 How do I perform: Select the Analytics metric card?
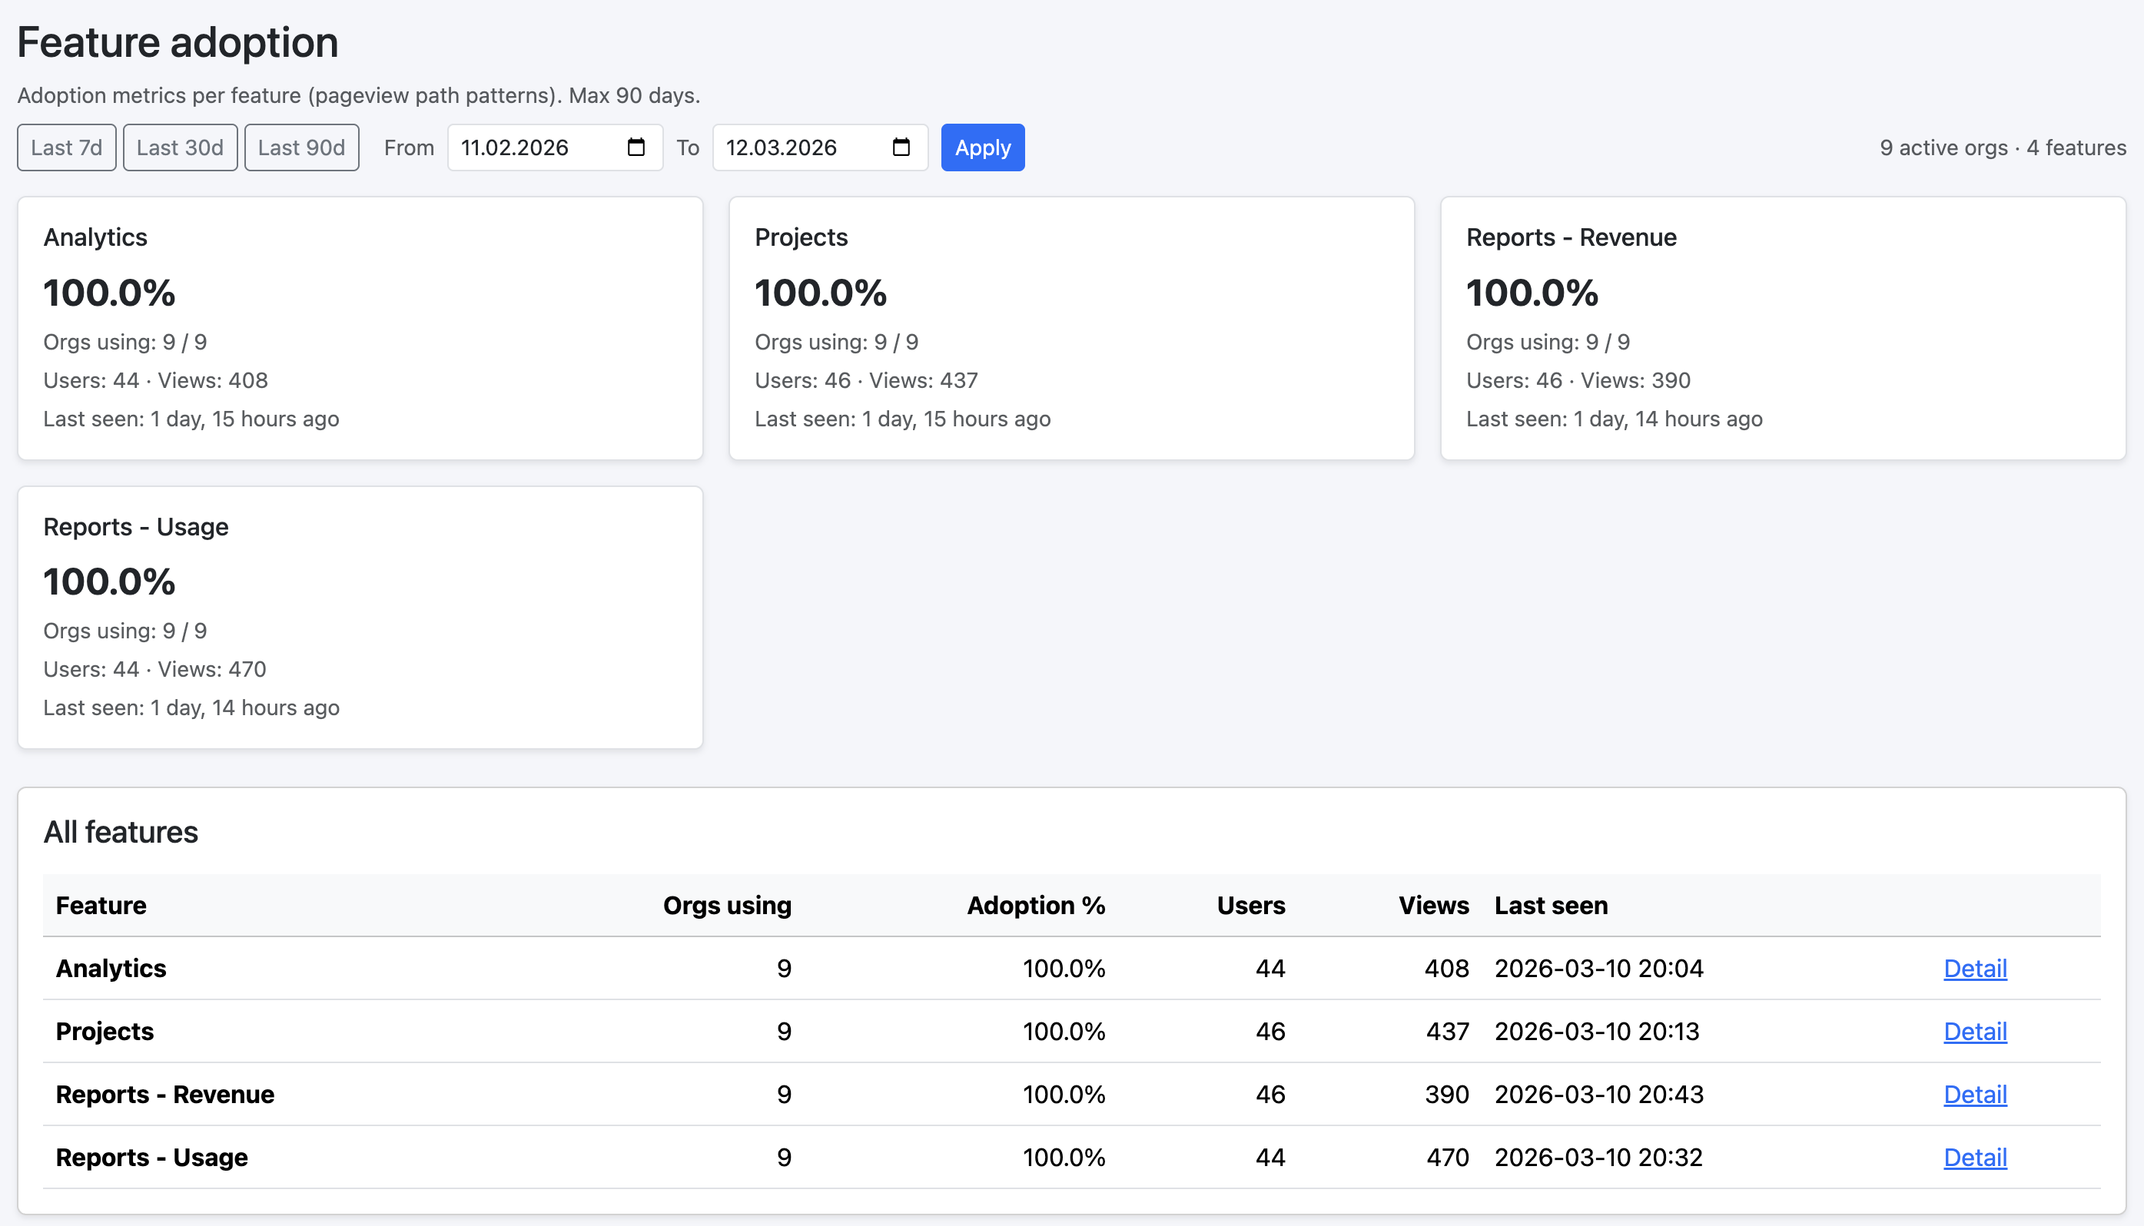[x=360, y=329]
